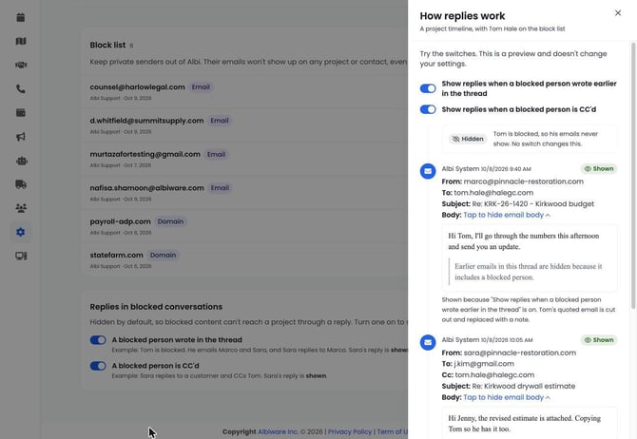Toggle 'A blocked person is CC'd' setting
This screenshot has width=637, height=439.
98,366
